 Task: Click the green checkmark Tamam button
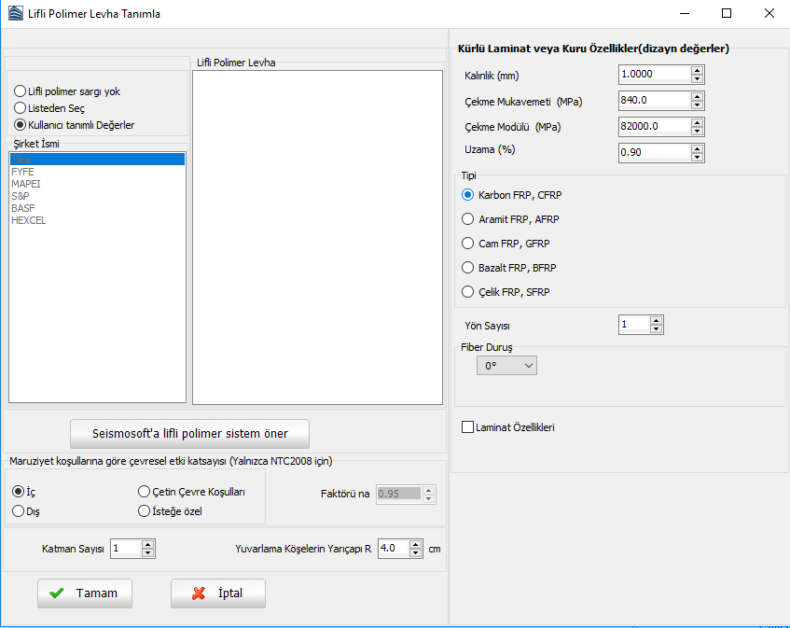[x=84, y=593]
